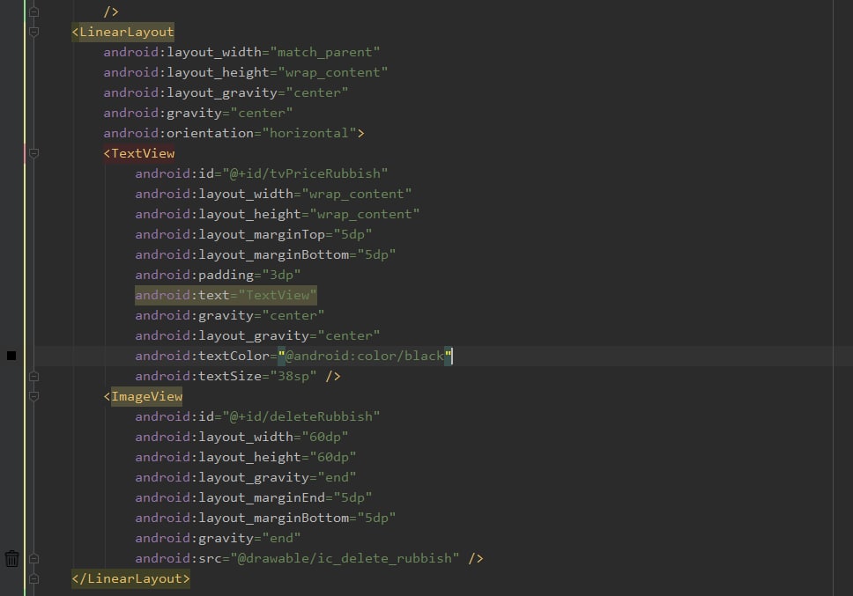The image size is (853, 596).
Task: Click the </LinearLayout> closing tag
Action: pyautogui.click(x=131, y=578)
